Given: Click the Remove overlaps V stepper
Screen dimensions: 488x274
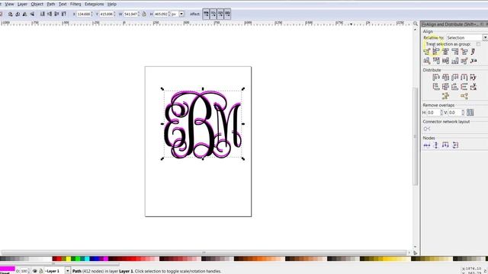Looking at the screenshot, I should tap(463, 113).
